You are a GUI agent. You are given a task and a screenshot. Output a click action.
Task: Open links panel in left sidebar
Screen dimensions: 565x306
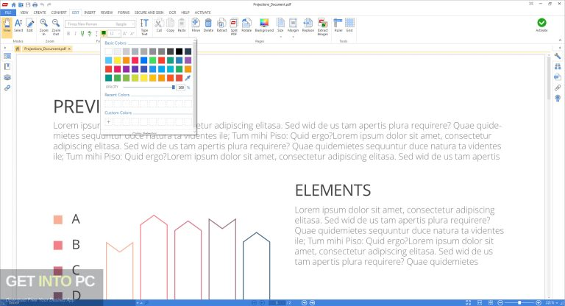tap(7, 88)
